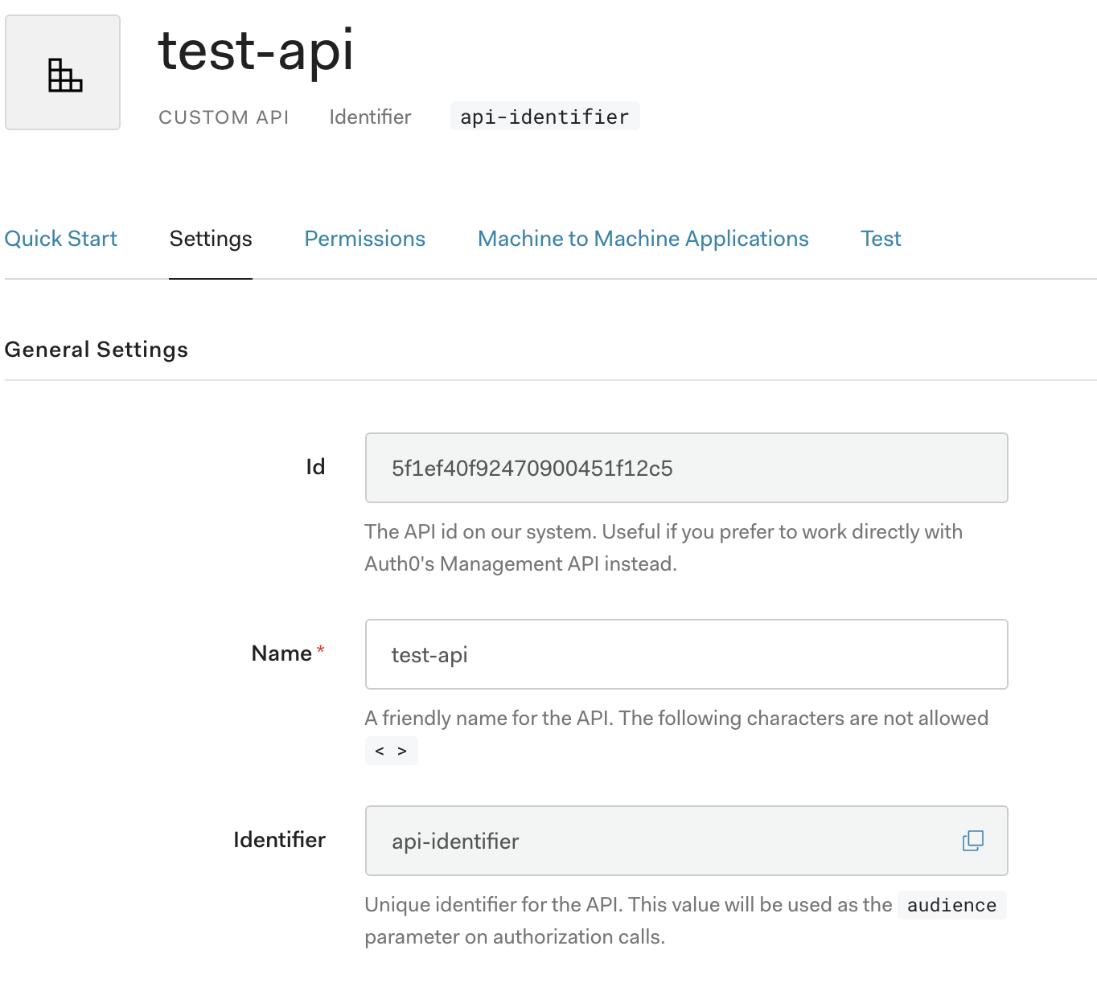The image size is (1097, 987).
Task: Open the Quick Start tab
Action: pyautogui.click(x=61, y=239)
